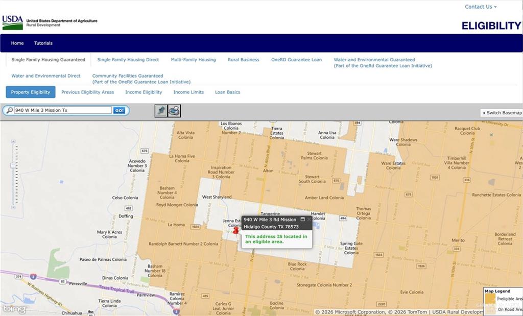Image resolution: width=523 pixels, height=316 pixels.
Task: Expand the Switch Basemap panel
Action: coord(502,113)
